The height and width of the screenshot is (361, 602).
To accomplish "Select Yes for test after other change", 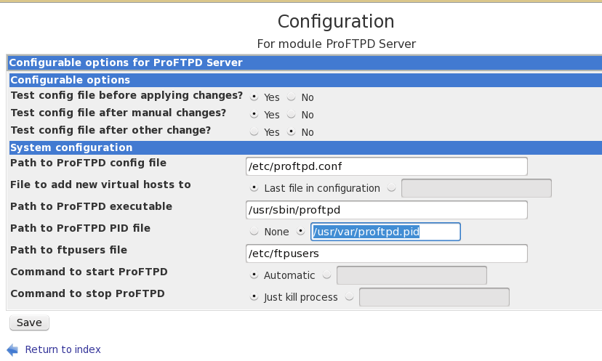I will tap(254, 131).
